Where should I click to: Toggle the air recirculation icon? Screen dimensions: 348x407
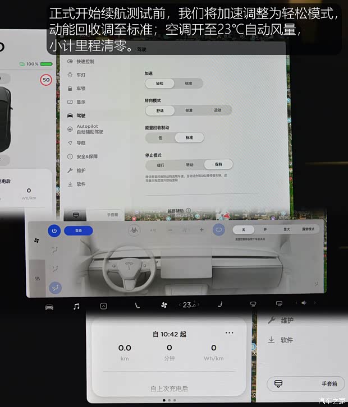pos(219,230)
